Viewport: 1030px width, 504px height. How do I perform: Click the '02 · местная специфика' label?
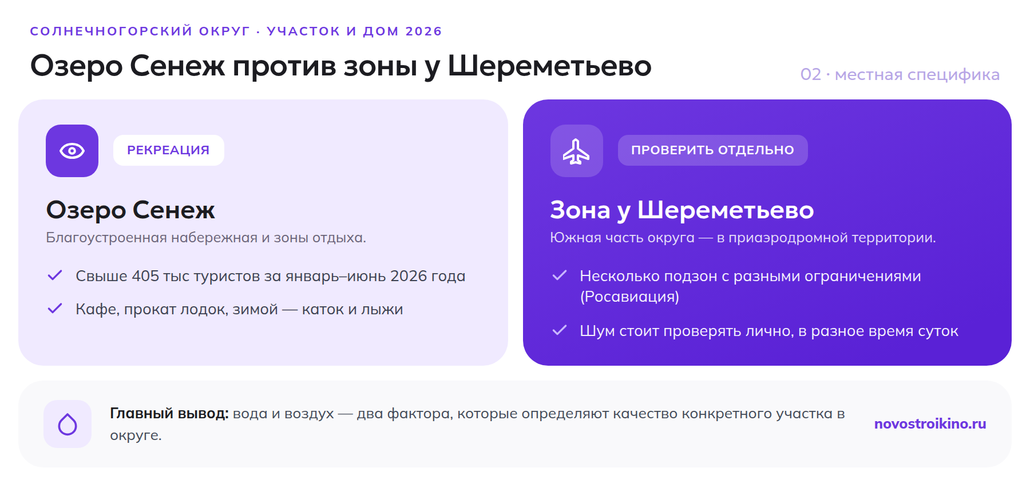click(900, 74)
